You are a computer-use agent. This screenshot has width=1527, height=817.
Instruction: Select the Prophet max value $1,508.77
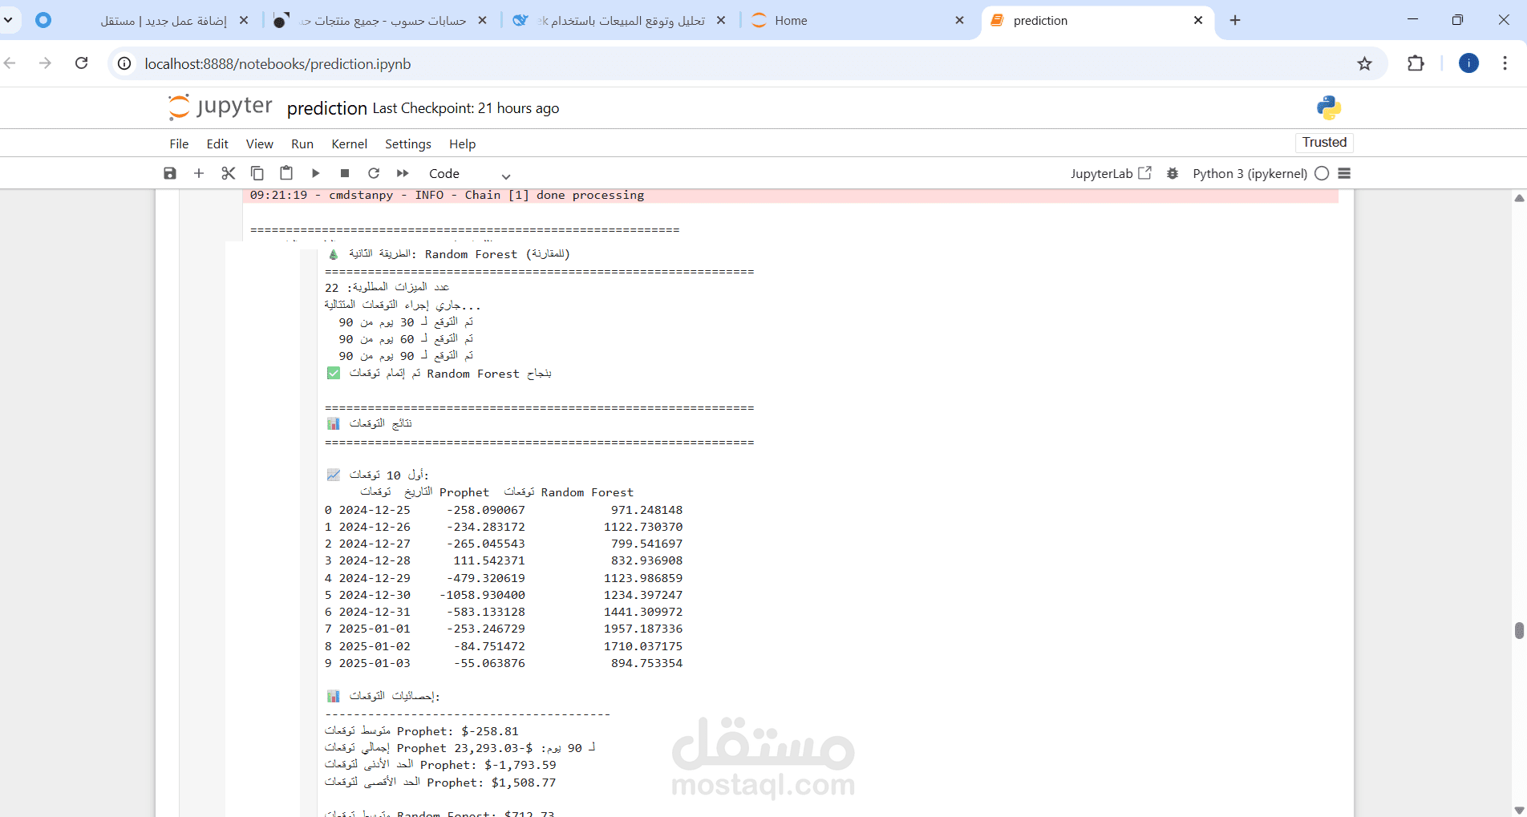524,783
